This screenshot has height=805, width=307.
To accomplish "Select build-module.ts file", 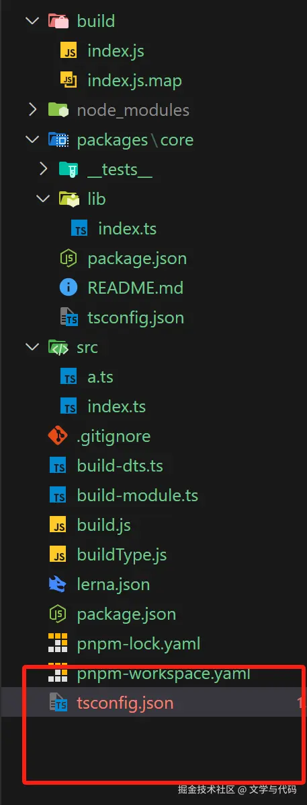I will point(138,495).
